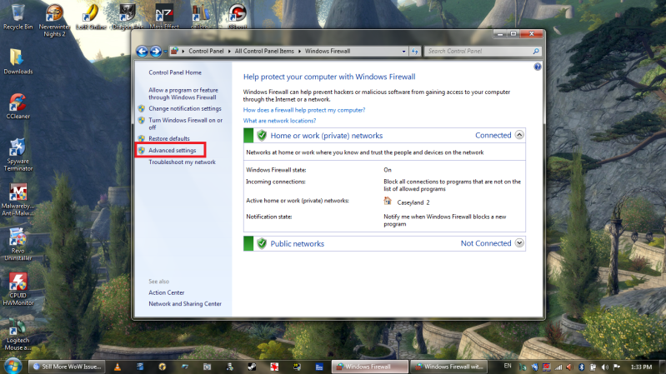Viewport: 666px width, 374px height.
Task: Switch to 'Still More WoW Issue' taskbar window
Action: (x=68, y=367)
